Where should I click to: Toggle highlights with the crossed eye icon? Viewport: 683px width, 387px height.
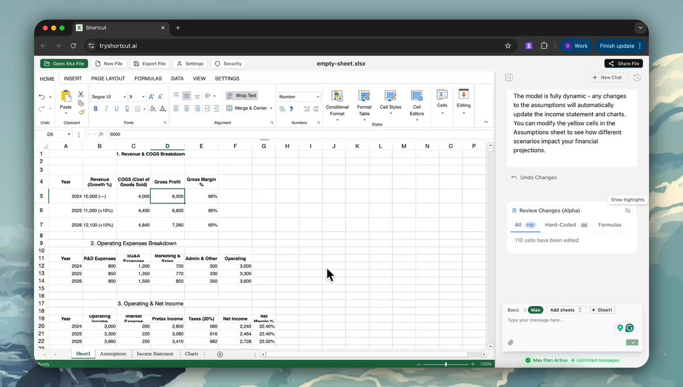click(x=628, y=211)
